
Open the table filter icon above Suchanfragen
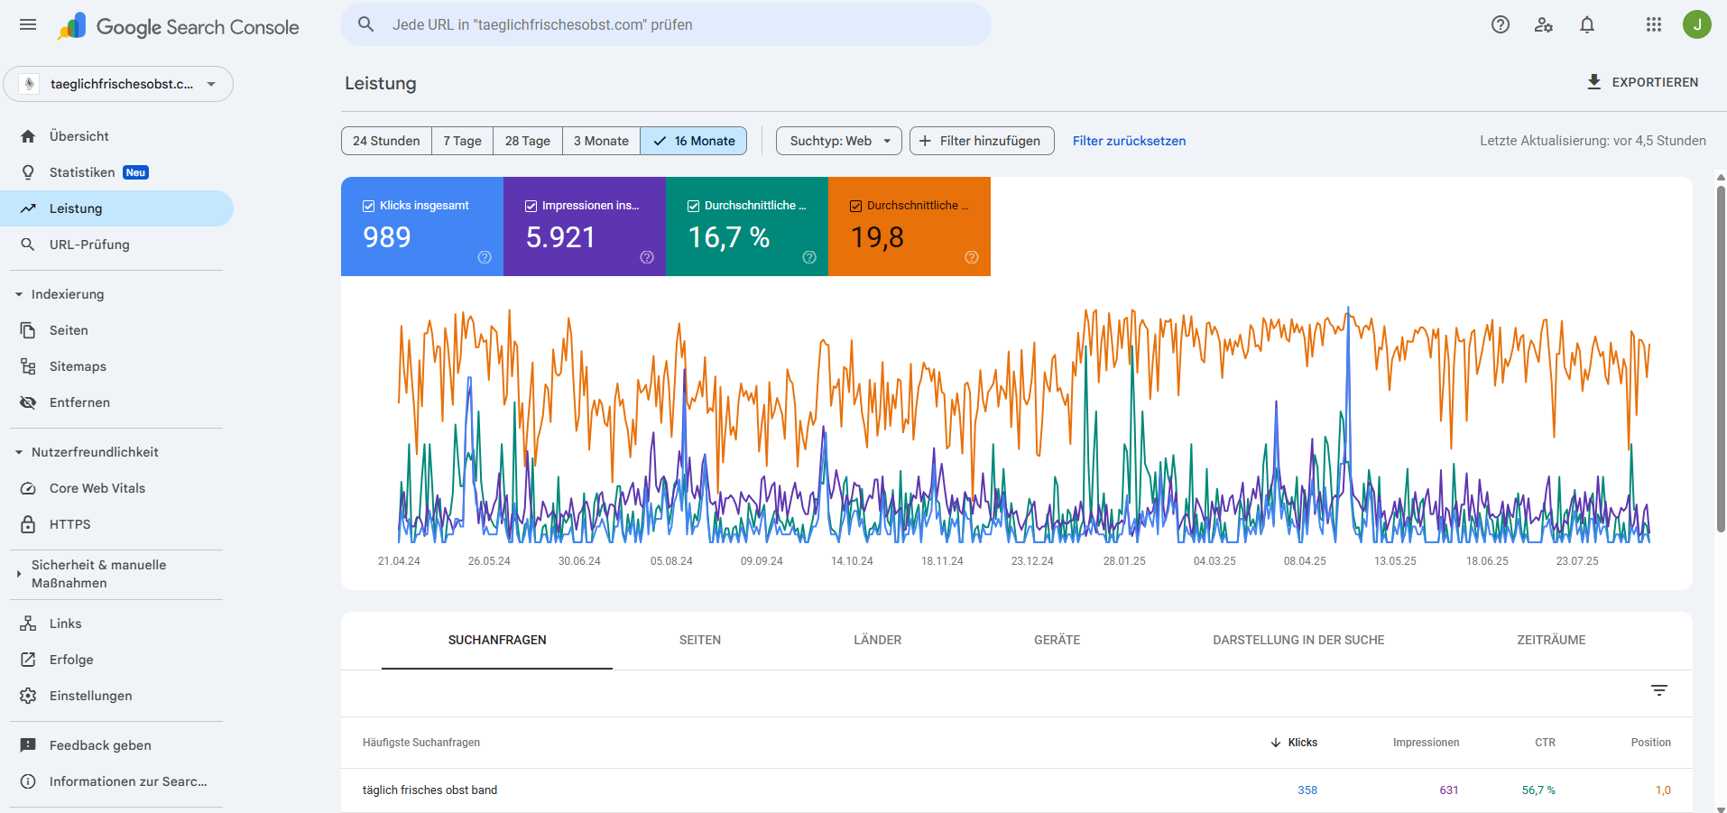[1660, 689]
